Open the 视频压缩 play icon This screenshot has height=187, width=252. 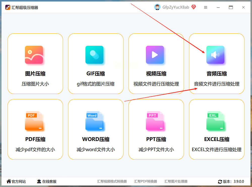coord(155,55)
